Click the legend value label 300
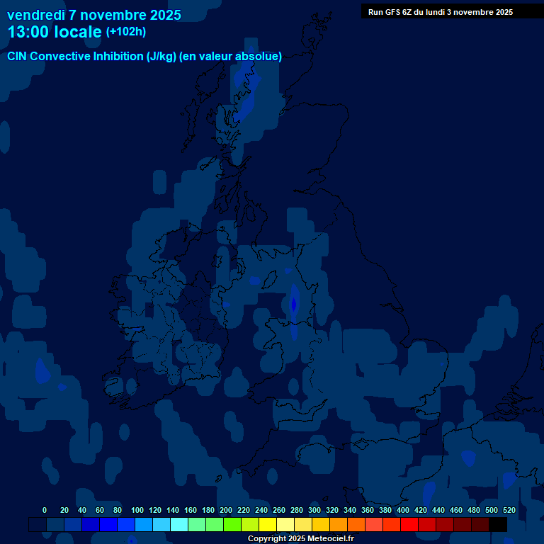This screenshot has width=544, height=544. tap(314, 510)
